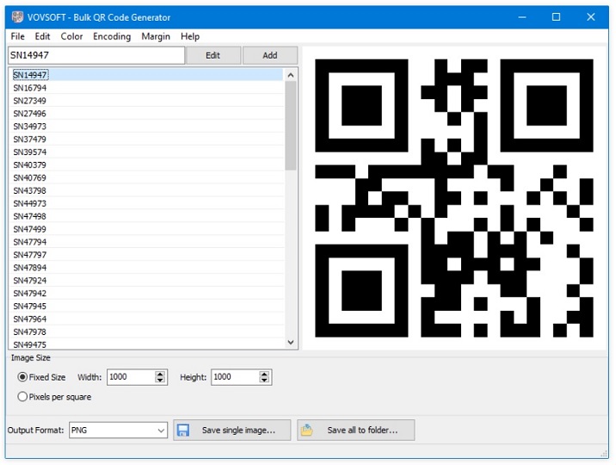The image size is (616, 465).
Task: Click the text input containing SN14947
Action: (x=95, y=55)
